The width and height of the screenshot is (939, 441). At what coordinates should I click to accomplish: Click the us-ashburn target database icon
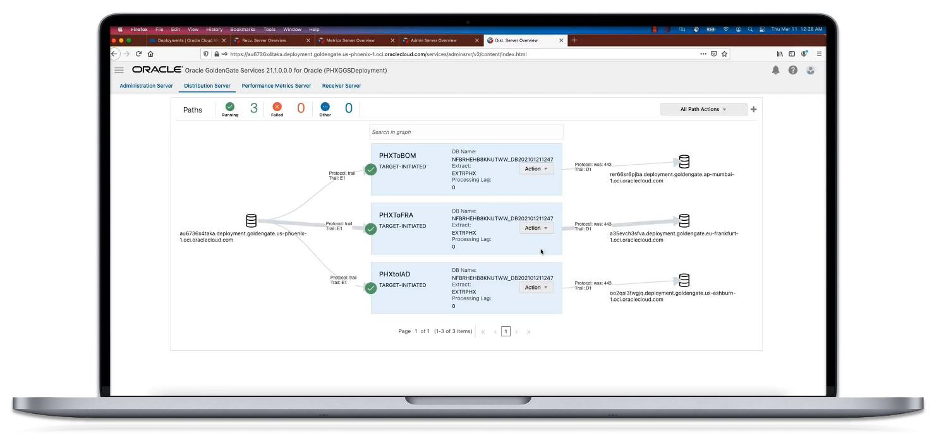pos(684,280)
